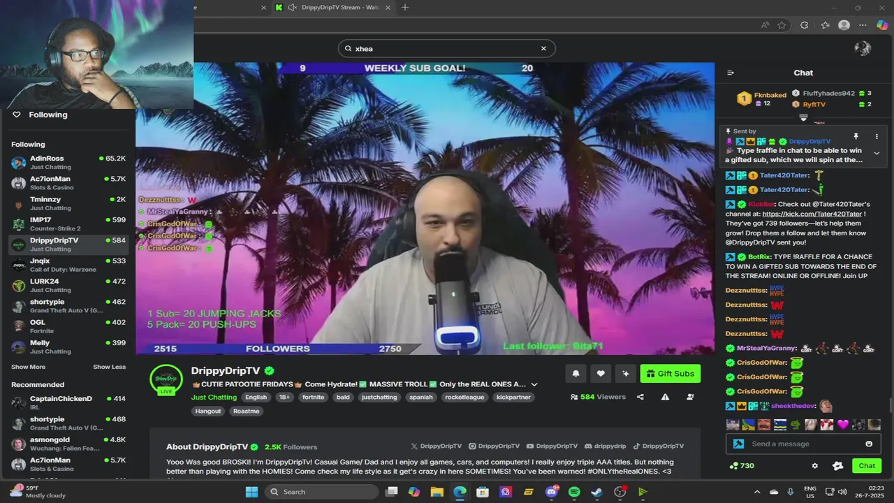Click the DrippyDripTV live avatar

tap(166, 379)
